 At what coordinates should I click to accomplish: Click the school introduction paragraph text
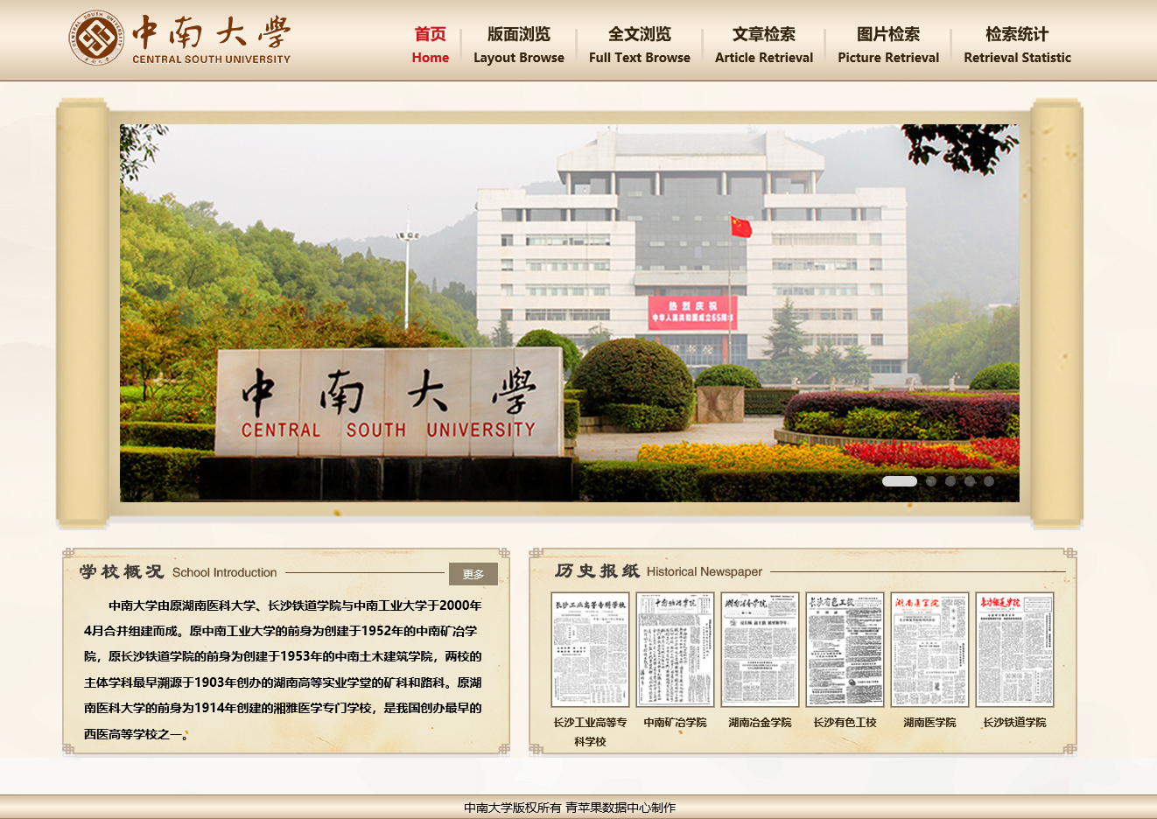tap(283, 669)
